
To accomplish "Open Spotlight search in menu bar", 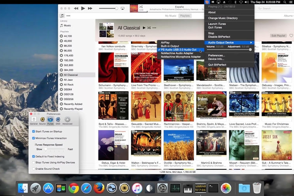I will point(285,2).
